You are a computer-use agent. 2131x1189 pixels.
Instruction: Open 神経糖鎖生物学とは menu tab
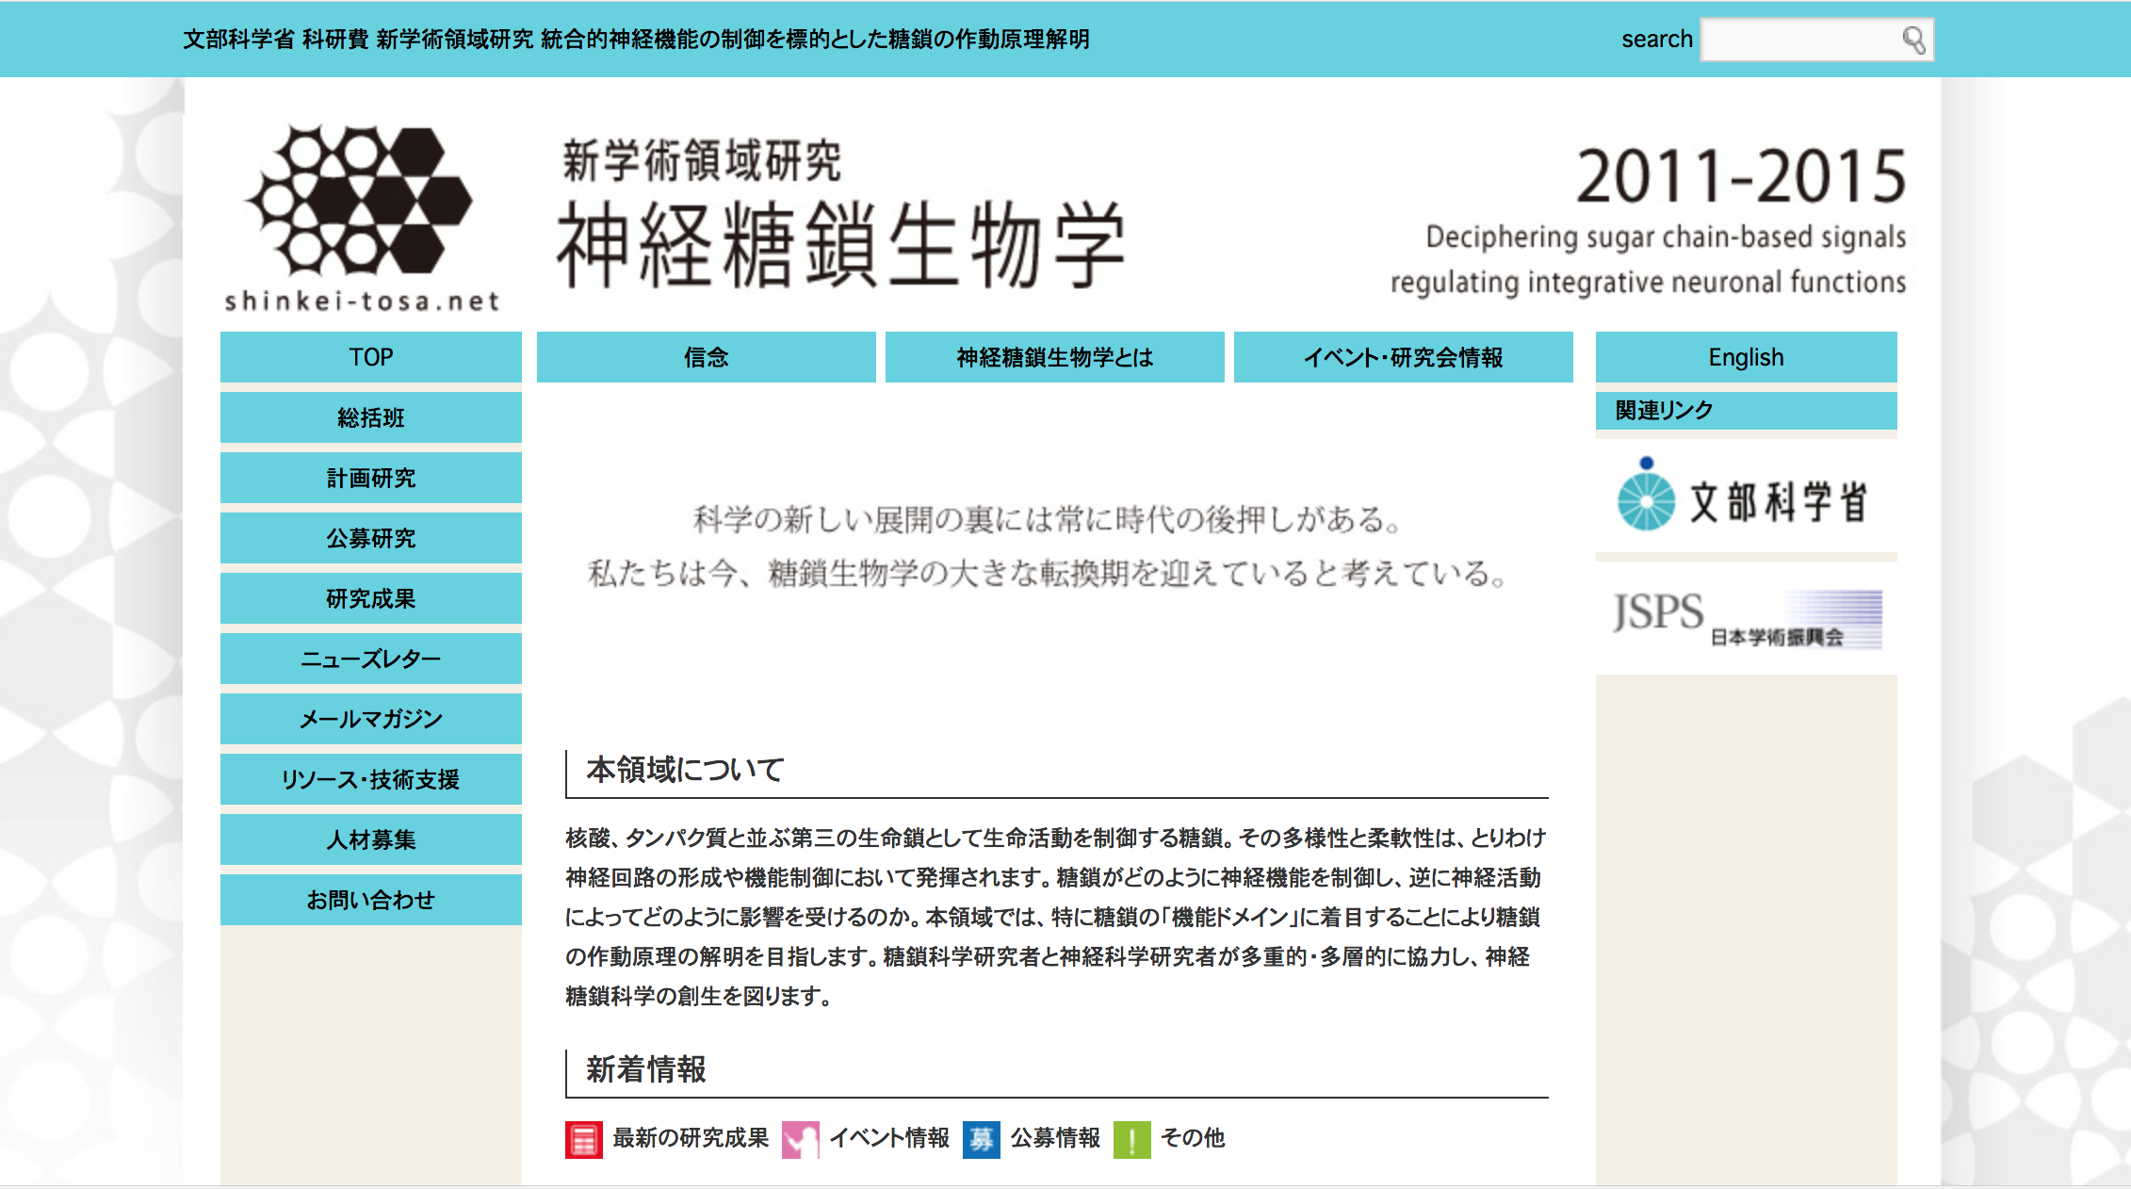coord(1054,357)
